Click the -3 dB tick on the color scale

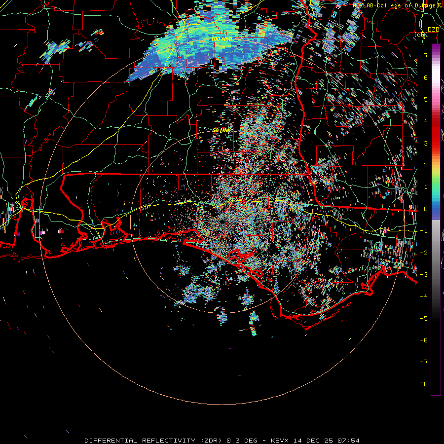coord(424,275)
